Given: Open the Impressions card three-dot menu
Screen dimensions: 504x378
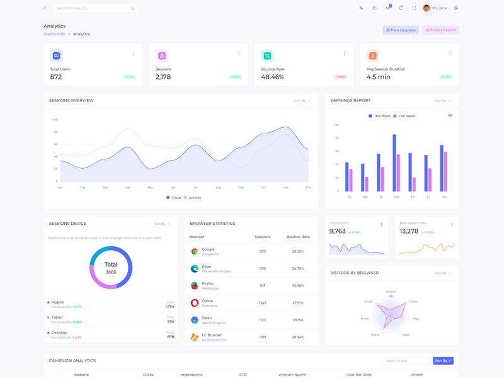Looking at the screenshot, I should (382, 225).
